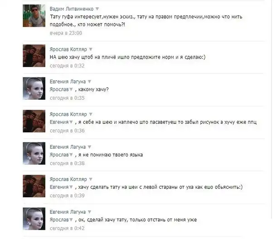The image size is (274, 239).
Task: Open Ярослав Котляр's avatar on the 0:39 comment
Action: pyautogui.click(x=34, y=186)
